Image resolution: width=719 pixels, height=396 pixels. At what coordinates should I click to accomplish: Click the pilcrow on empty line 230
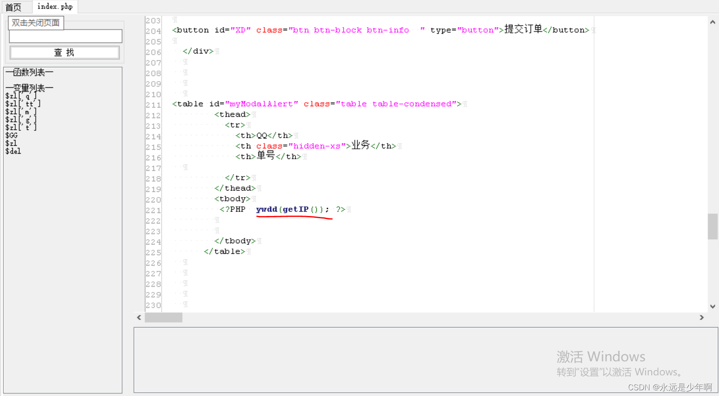click(x=185, y=304)
